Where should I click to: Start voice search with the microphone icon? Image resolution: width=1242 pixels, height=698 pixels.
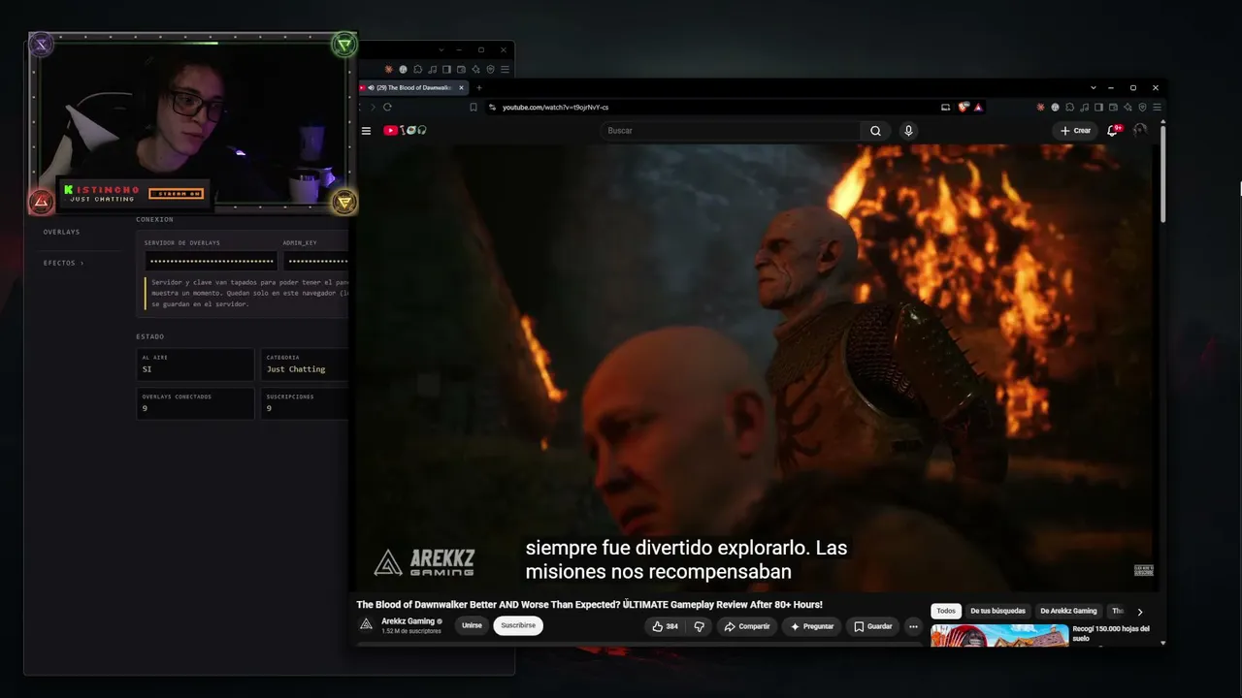[908, 131]
